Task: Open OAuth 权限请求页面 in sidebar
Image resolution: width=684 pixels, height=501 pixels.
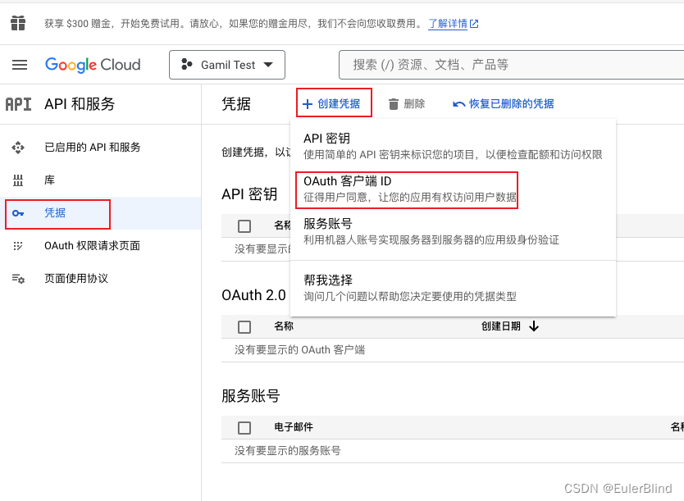Action: coord(100,246)
